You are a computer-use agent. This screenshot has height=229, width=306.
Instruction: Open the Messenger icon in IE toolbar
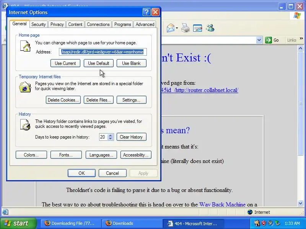point(210,28)
